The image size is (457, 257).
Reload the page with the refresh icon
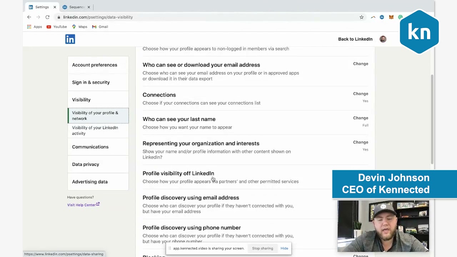tap(47, 17)
